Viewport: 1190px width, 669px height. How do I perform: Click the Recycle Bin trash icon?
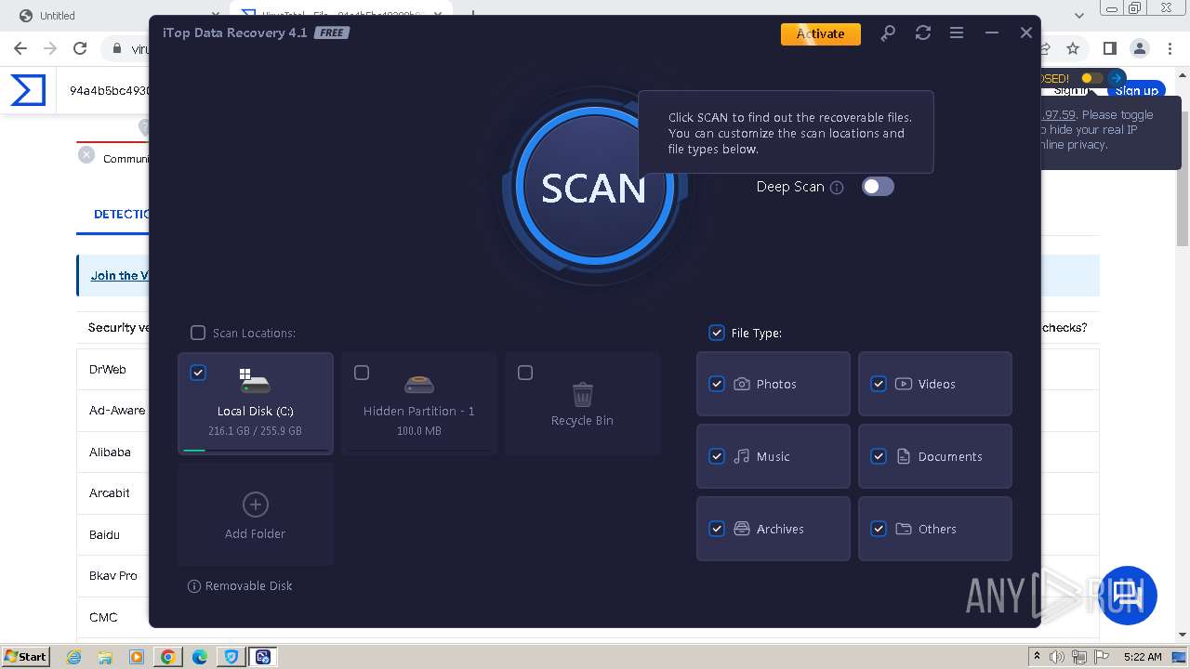[583, 394]
